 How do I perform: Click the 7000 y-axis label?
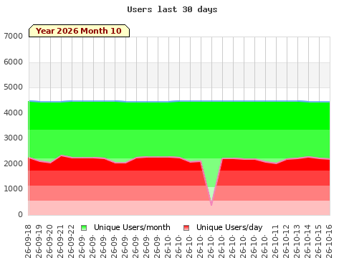click(x=13, y=36)
